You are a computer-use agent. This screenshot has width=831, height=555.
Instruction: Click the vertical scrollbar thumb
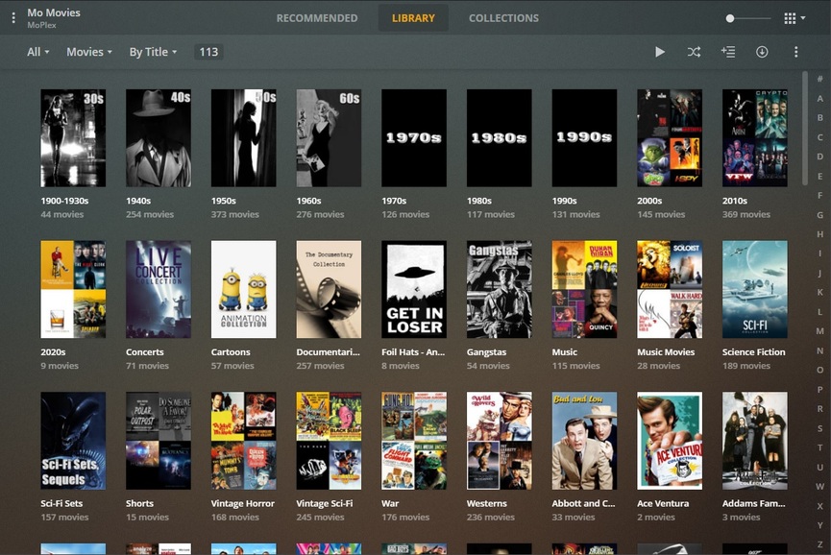tap(805, 129)
